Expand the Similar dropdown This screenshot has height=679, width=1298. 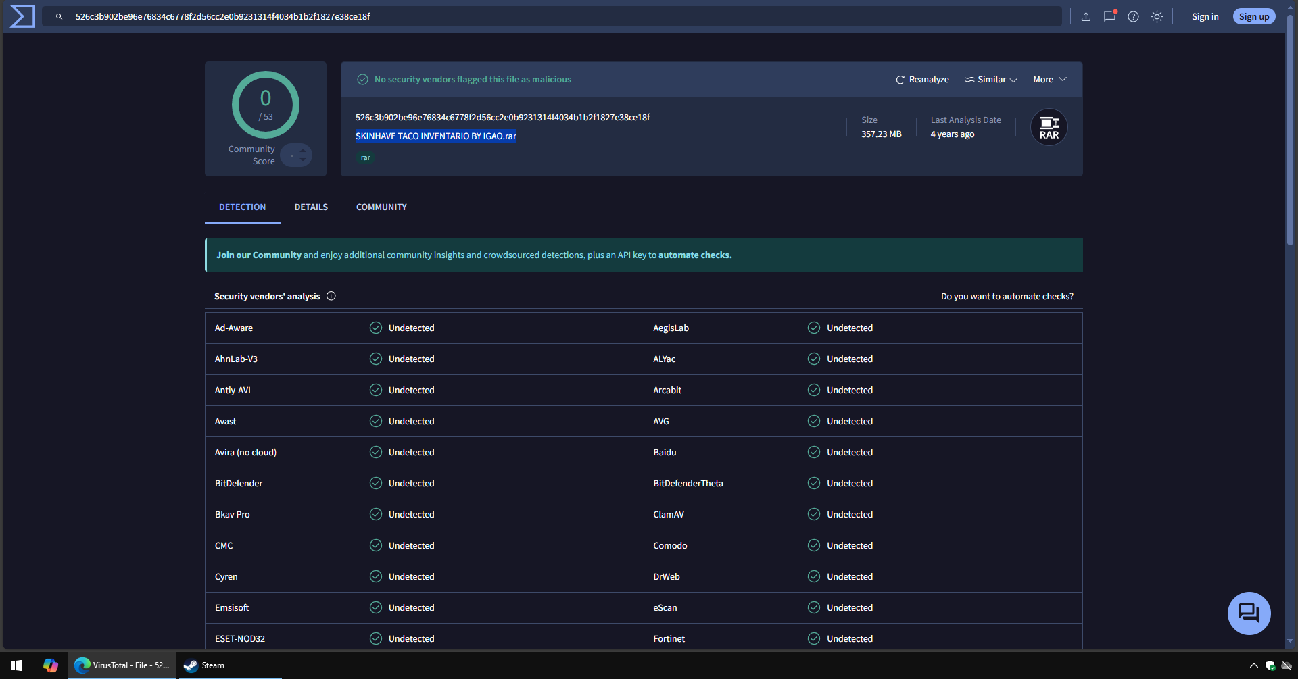pyautogui.click(x=991, y=79)
